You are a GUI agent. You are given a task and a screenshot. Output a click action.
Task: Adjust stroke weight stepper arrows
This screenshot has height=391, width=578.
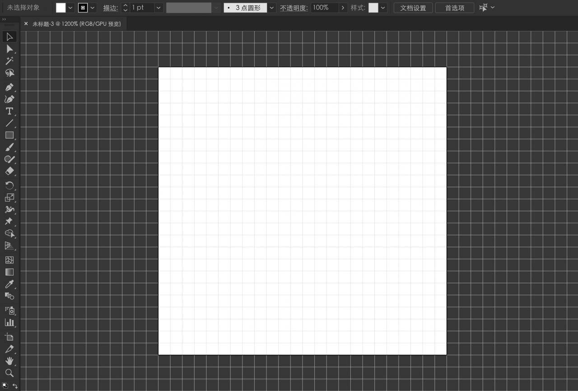click(126, 8)
